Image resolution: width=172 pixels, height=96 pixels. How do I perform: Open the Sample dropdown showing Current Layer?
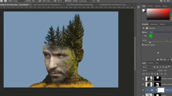pos(85,1)
